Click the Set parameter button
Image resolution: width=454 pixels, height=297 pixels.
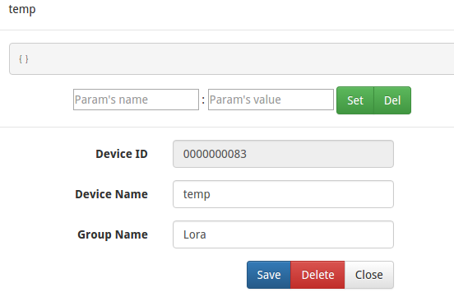(355, 100)
